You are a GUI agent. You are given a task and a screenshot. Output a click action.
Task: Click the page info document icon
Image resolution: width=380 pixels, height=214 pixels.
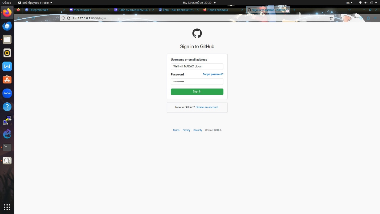click(x=68, y=18)
